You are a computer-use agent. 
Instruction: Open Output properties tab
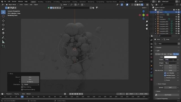pos(152,47)
